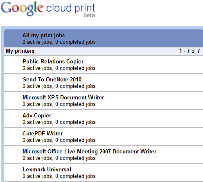Viewport: 203px width, 182px height.
Task: Select All my print jobs row
Action: click(x=104, y=38)
